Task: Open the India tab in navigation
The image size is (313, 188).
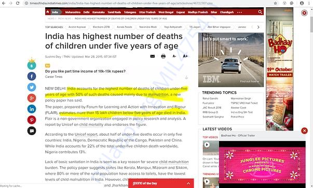Action: pyautogui.click(x=55, y=12)
